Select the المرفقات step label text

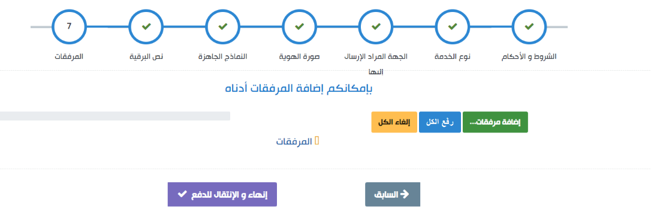point(69,56)
